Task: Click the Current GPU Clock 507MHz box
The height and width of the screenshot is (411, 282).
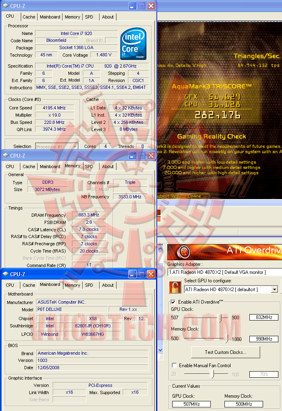Action: point(191,404)
